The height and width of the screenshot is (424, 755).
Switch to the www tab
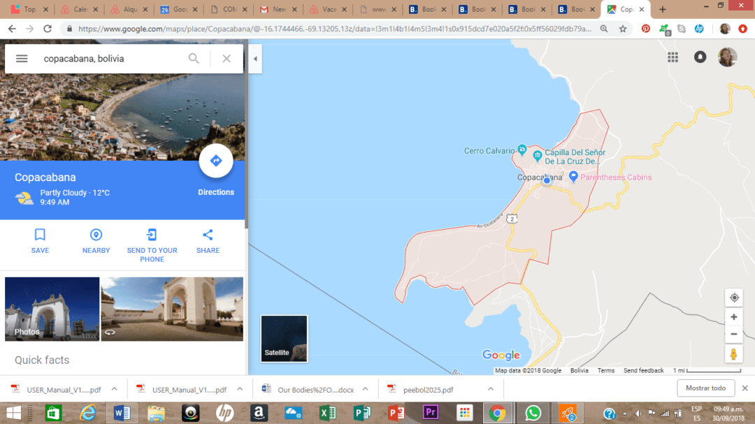tap(378, 9)
